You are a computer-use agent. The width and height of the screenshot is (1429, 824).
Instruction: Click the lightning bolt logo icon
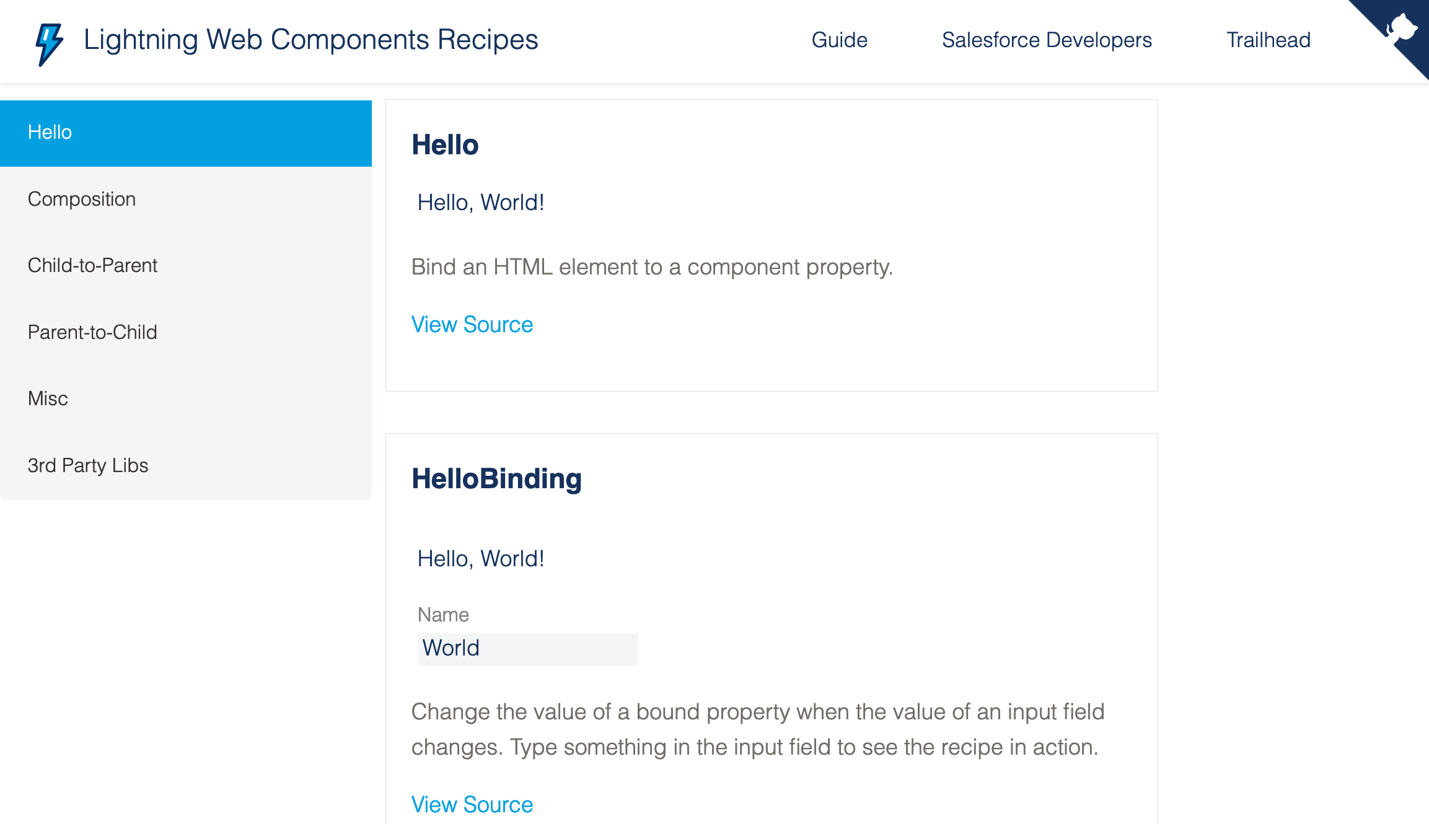click(48, 40)
